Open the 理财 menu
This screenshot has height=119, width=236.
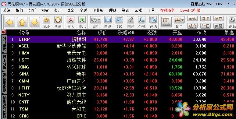click(113, 11)
